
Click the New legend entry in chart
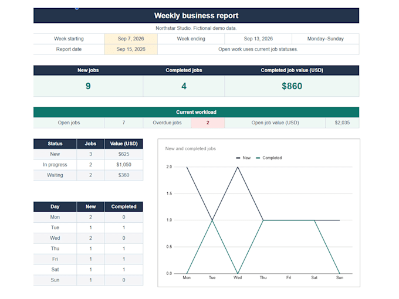tap(244, 158)
